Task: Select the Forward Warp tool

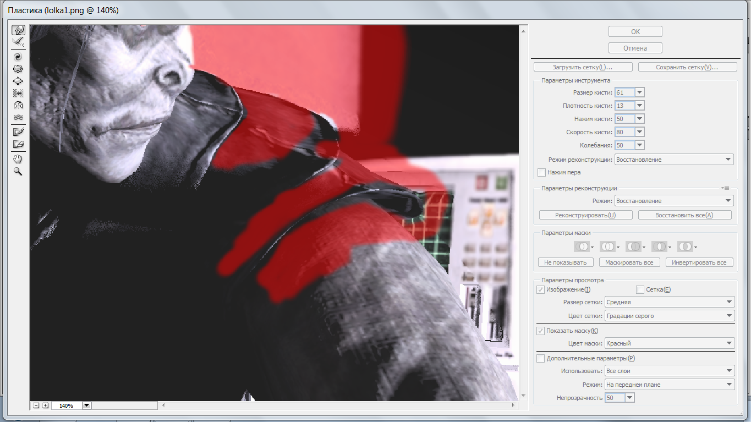Action: (x=18, y=30)
